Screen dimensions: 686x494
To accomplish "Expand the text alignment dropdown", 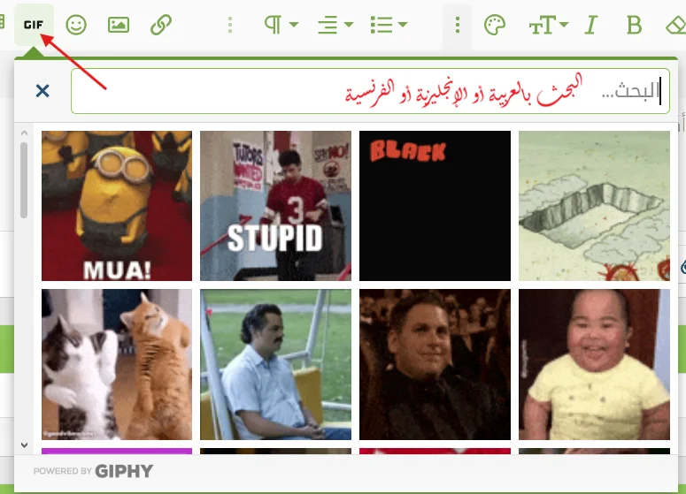I will [335, 25].
